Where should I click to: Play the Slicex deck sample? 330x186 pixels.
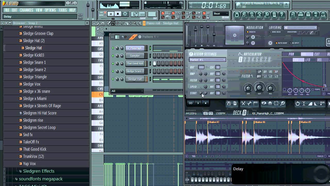tap(198, 103)
